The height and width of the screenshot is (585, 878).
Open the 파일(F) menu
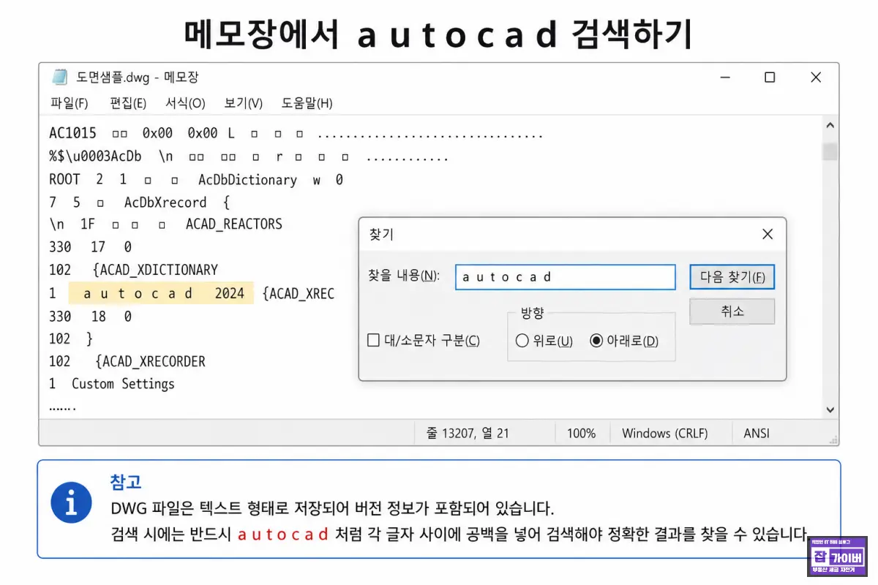pyautogui.click(x=70, y=103)
